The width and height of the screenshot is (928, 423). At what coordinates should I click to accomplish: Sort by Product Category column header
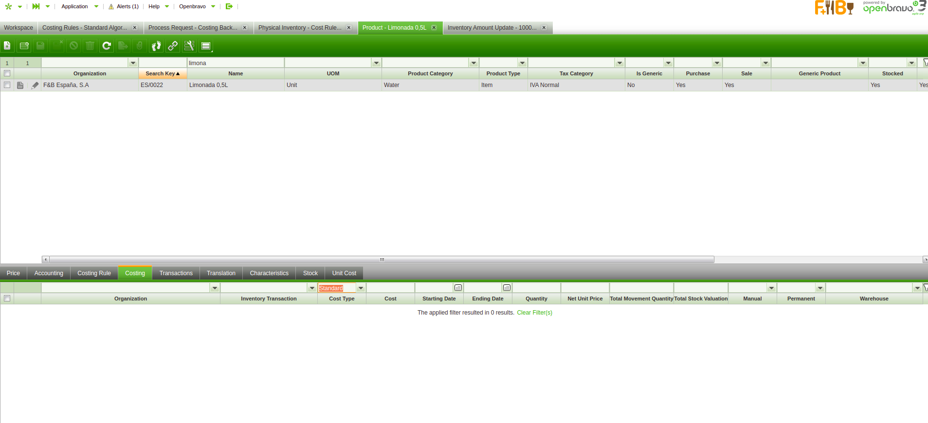(x=430, y=73)
